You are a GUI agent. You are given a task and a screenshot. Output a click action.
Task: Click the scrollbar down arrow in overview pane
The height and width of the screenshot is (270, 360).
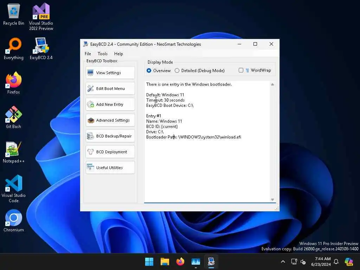[x=272, y=200]
